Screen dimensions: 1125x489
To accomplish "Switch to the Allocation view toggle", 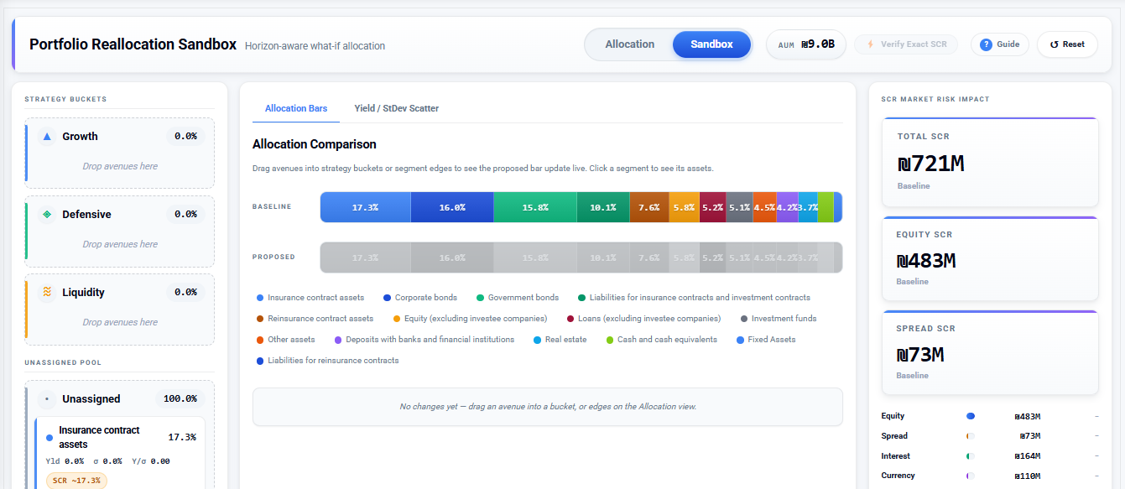I will click(x=629, y=44).
